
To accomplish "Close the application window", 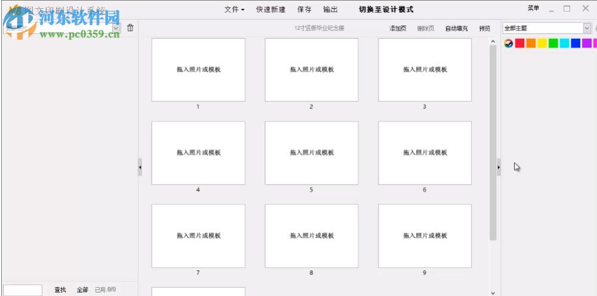I will (586, 8).
